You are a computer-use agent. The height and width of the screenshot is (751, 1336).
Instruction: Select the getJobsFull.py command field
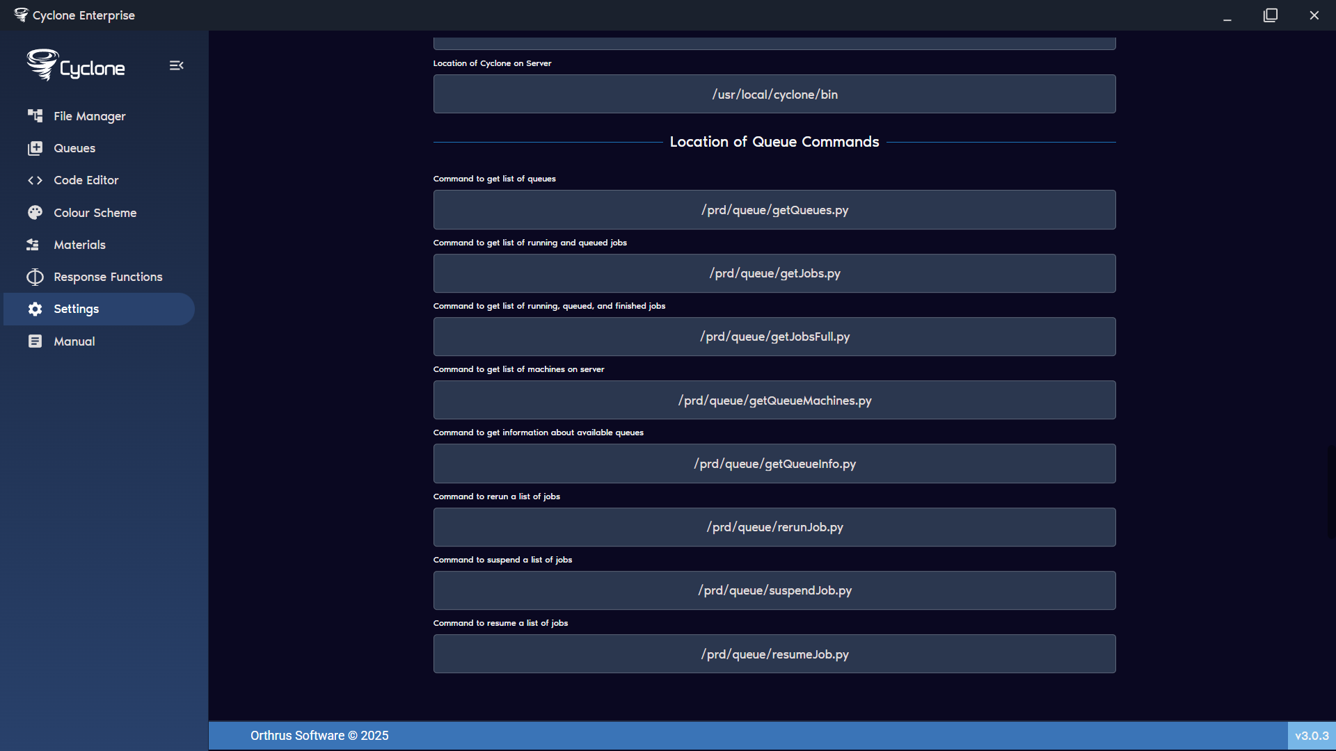coord(774,337)
